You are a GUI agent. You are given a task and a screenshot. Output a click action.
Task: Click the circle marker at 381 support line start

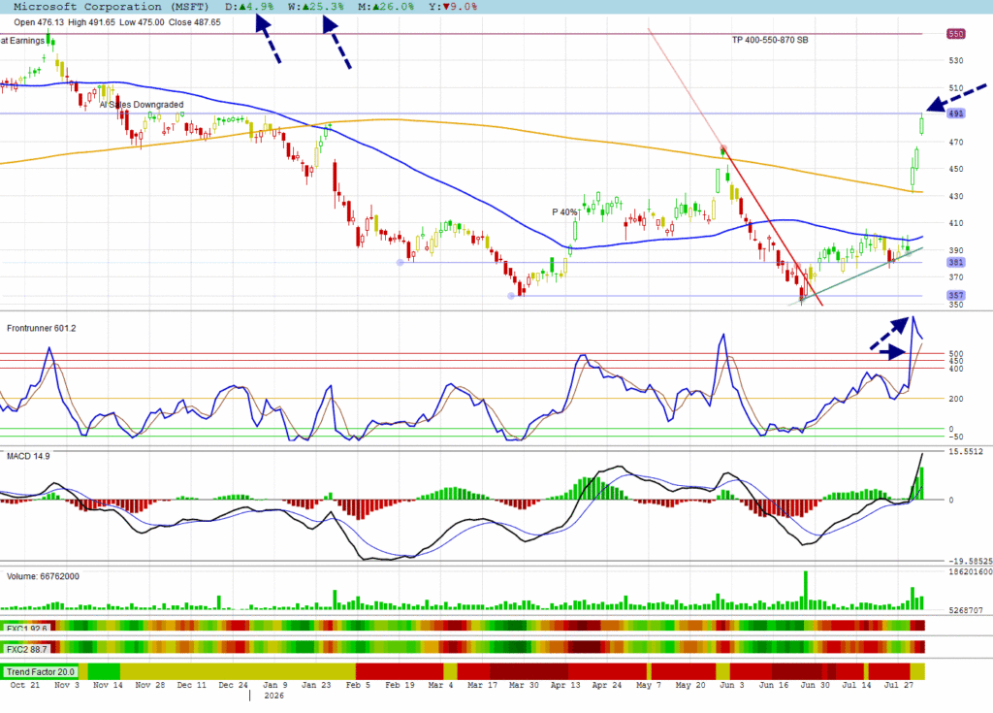tap(400, 262)
